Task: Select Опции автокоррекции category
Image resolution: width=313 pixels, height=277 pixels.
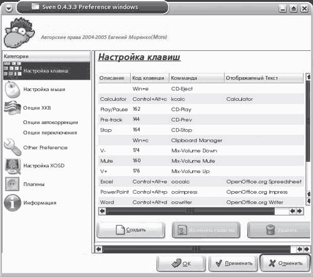Action: pyautogui.click(x=51, y=122)
